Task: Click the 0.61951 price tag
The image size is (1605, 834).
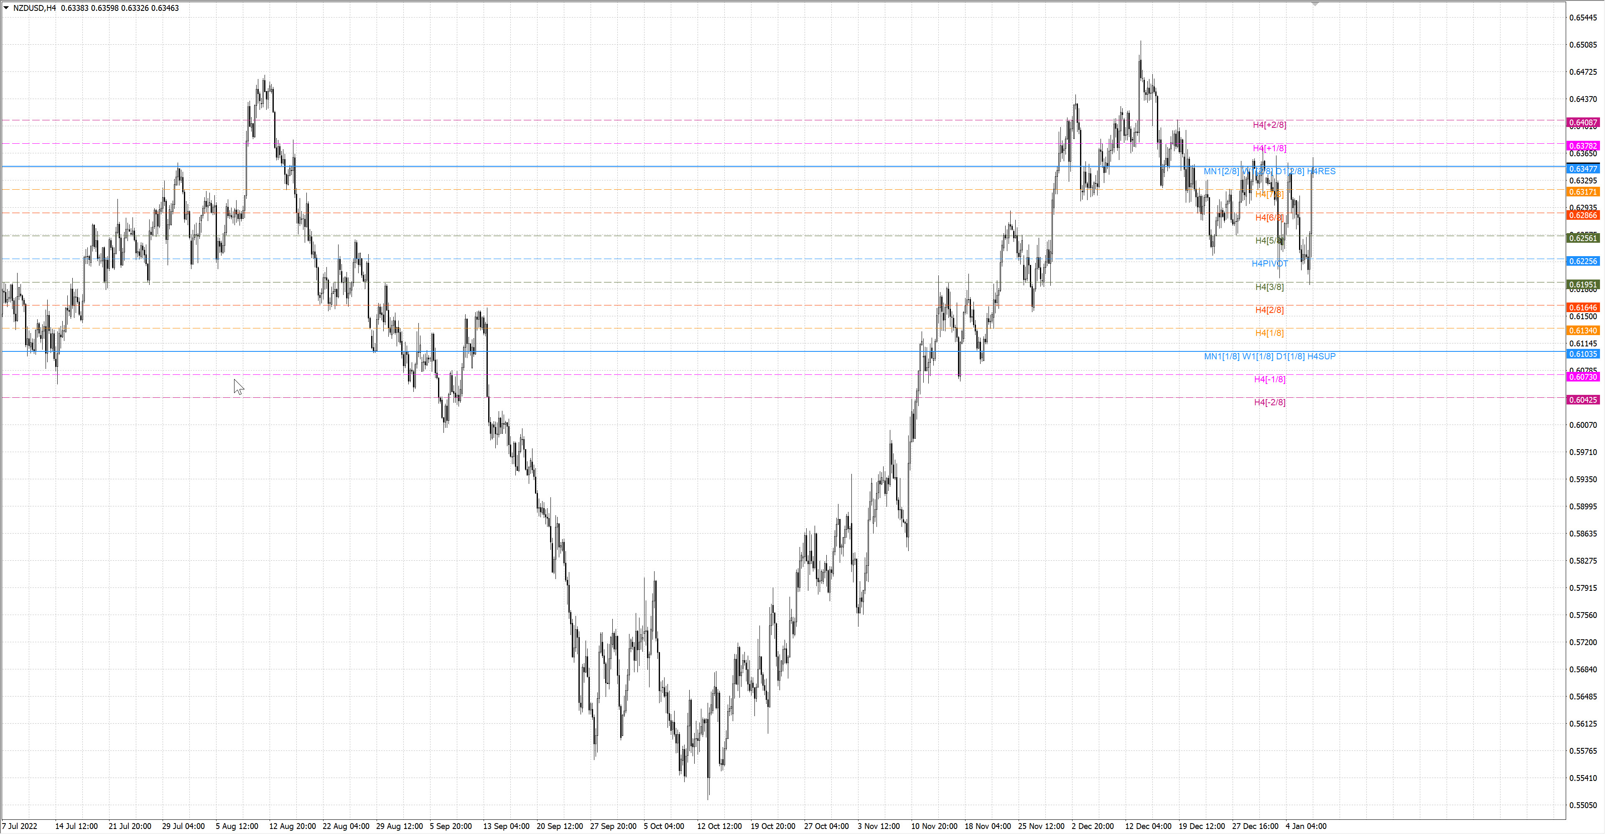Action: pos(1582,285)
